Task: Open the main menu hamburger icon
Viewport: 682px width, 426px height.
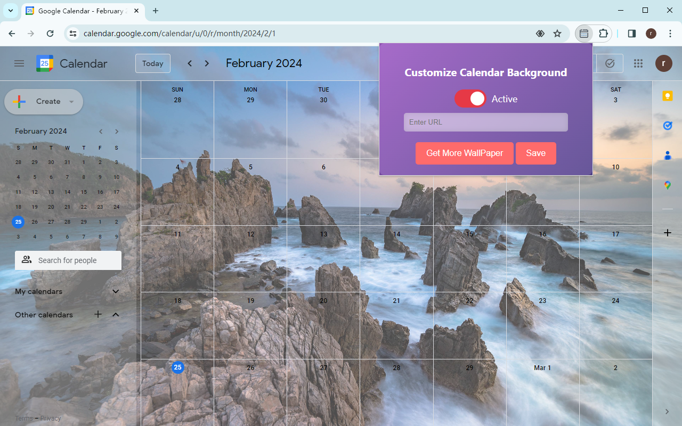Action: (19, 63)
